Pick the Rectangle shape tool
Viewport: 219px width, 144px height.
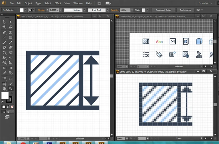(x=11, y=37)
